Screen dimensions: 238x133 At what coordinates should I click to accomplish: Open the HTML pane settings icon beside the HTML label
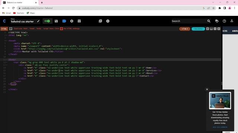click(11, 29)
